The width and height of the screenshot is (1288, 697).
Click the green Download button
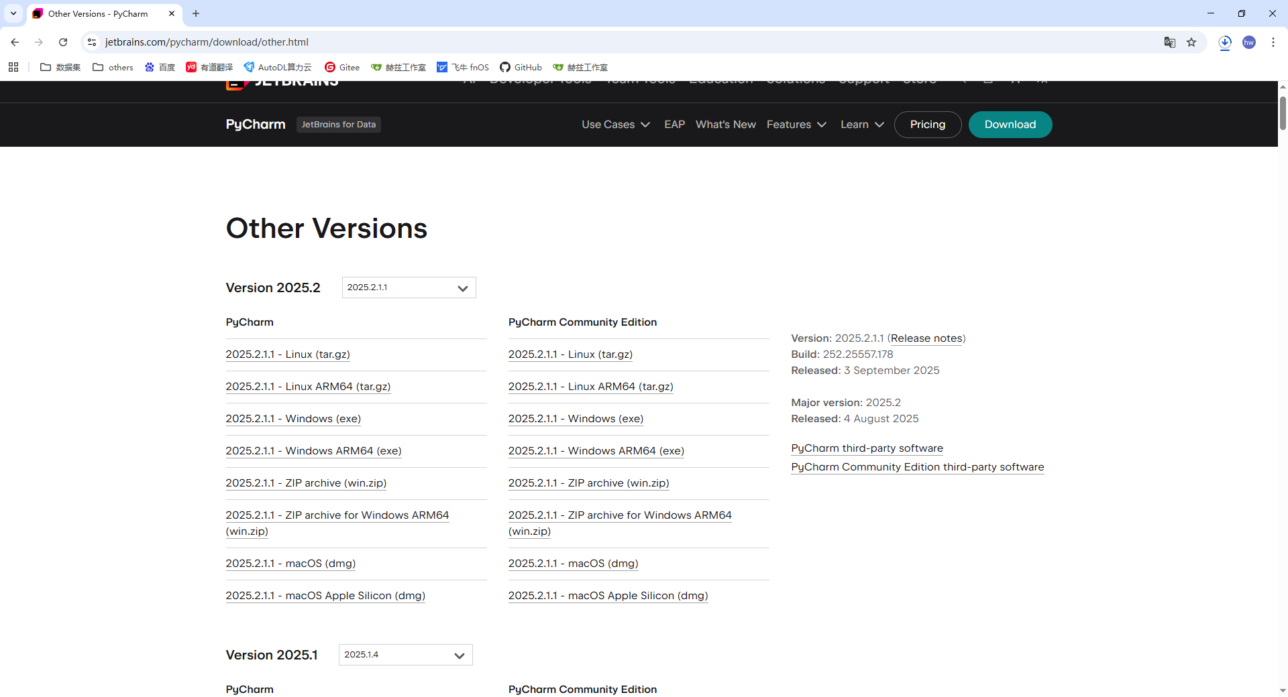[x=1010, y=125]
